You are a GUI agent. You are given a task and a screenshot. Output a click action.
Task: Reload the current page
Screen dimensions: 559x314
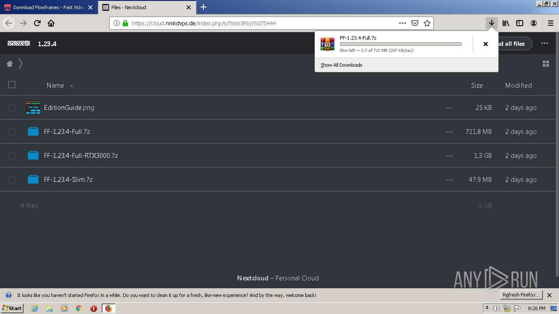pos(37,23)
